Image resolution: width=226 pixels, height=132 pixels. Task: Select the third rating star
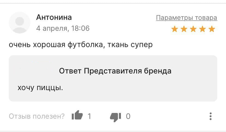pyautogui.click(x=193, y=29)
